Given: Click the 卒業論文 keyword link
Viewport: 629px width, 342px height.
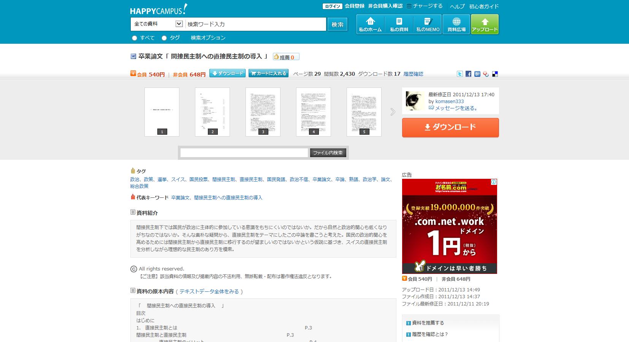Looking at the screenshot, I should click(180, 198).
